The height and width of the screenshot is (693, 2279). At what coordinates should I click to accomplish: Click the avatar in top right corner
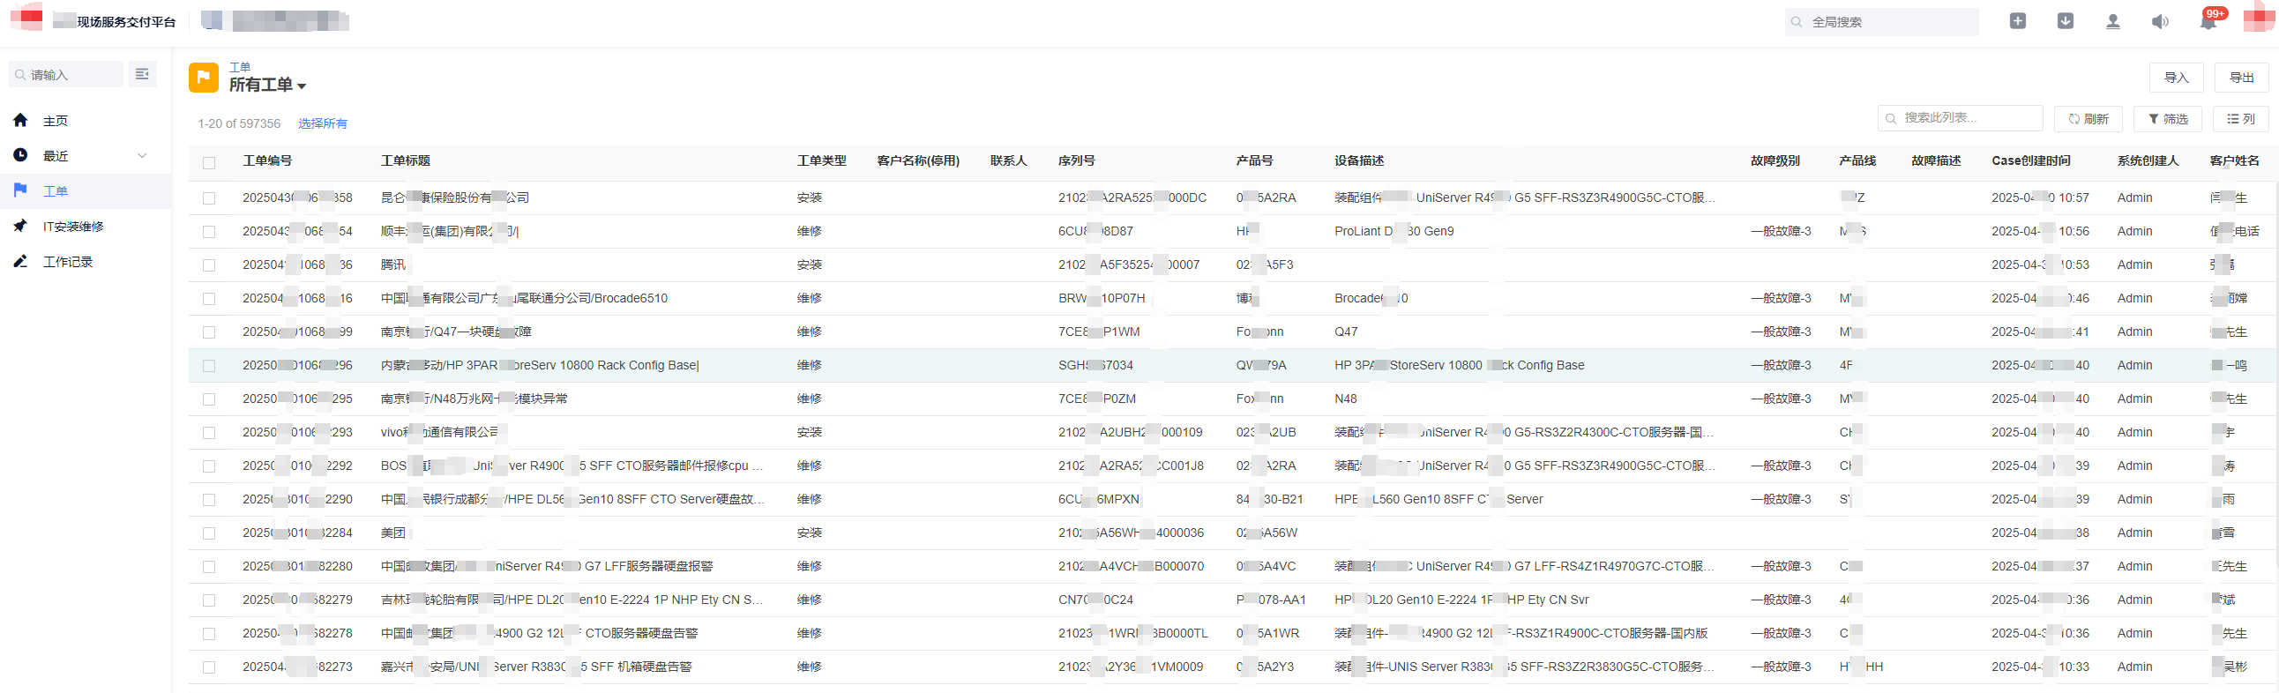pyautogui.click(x=2258, y=19)
